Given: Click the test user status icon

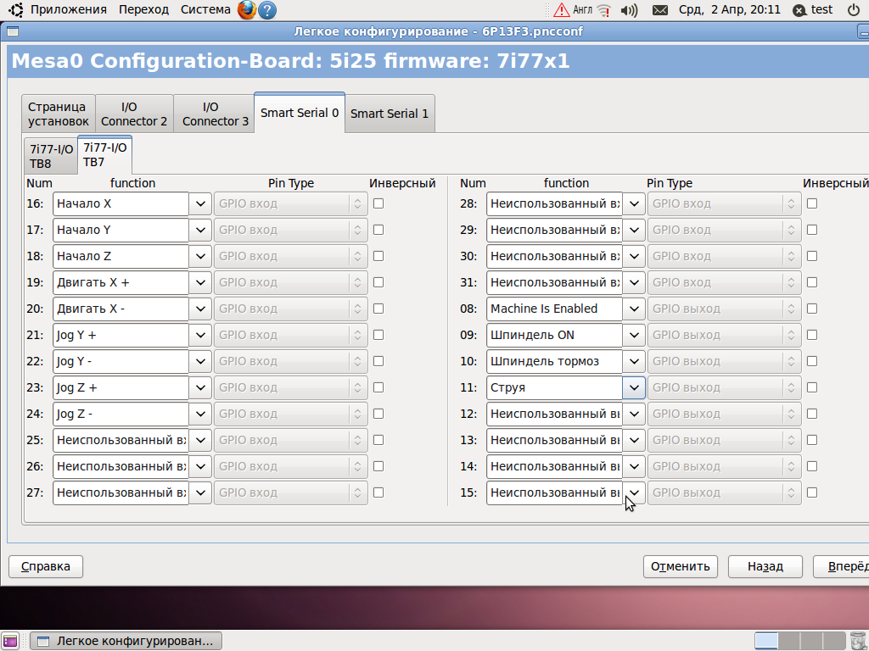Looking at the screenshot, I should (x=799, y=10).
